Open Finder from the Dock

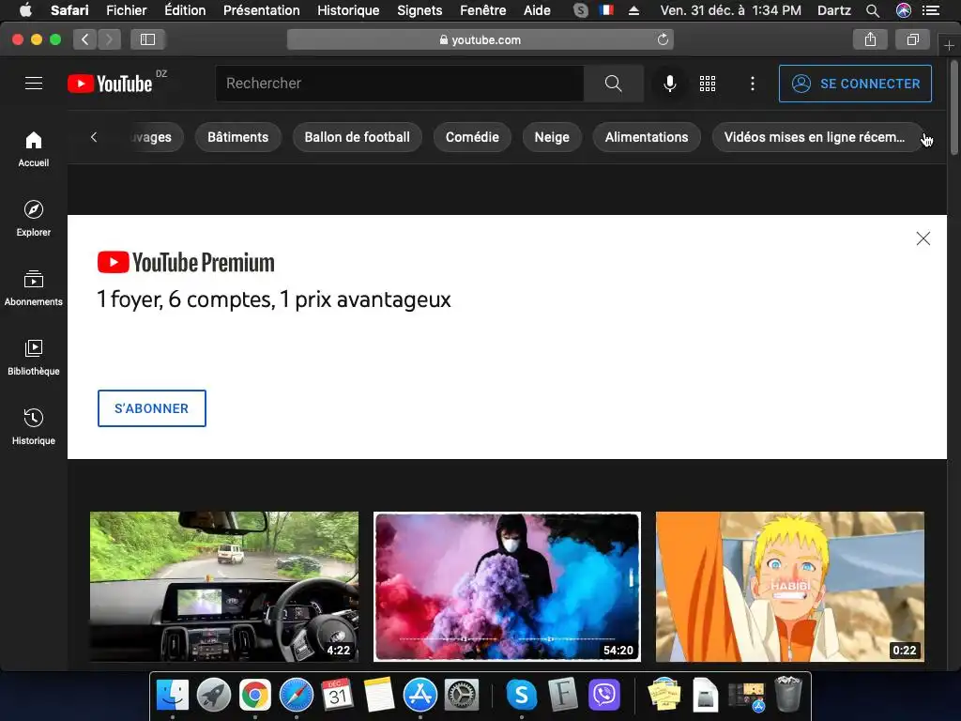(173, 695)
